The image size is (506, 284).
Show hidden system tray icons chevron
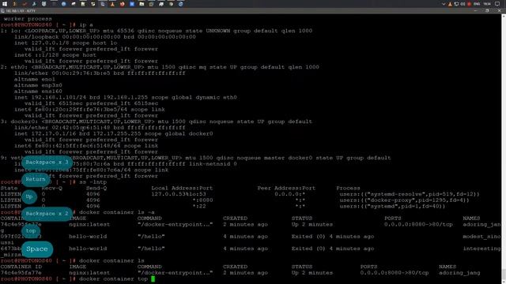[444, 4]
